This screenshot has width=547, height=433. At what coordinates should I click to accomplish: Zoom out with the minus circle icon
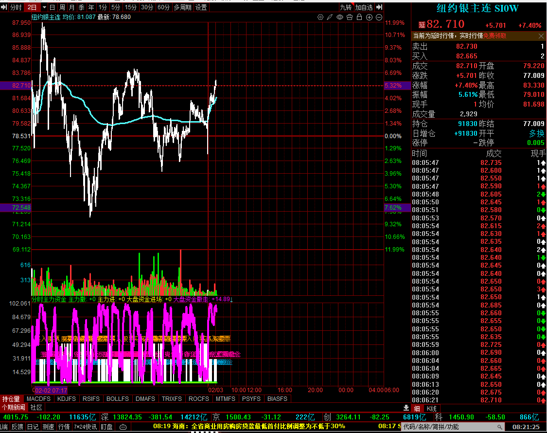tap(379, 17)
